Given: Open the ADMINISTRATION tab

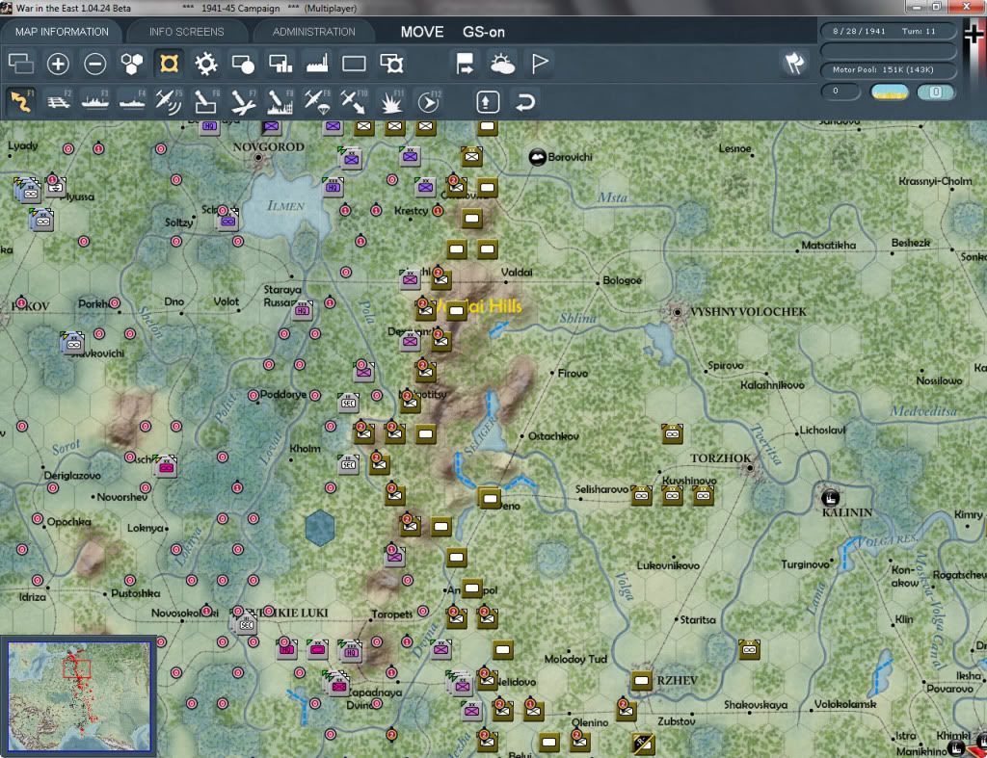Looking at the screenshot, I should [x=313, y=32].
